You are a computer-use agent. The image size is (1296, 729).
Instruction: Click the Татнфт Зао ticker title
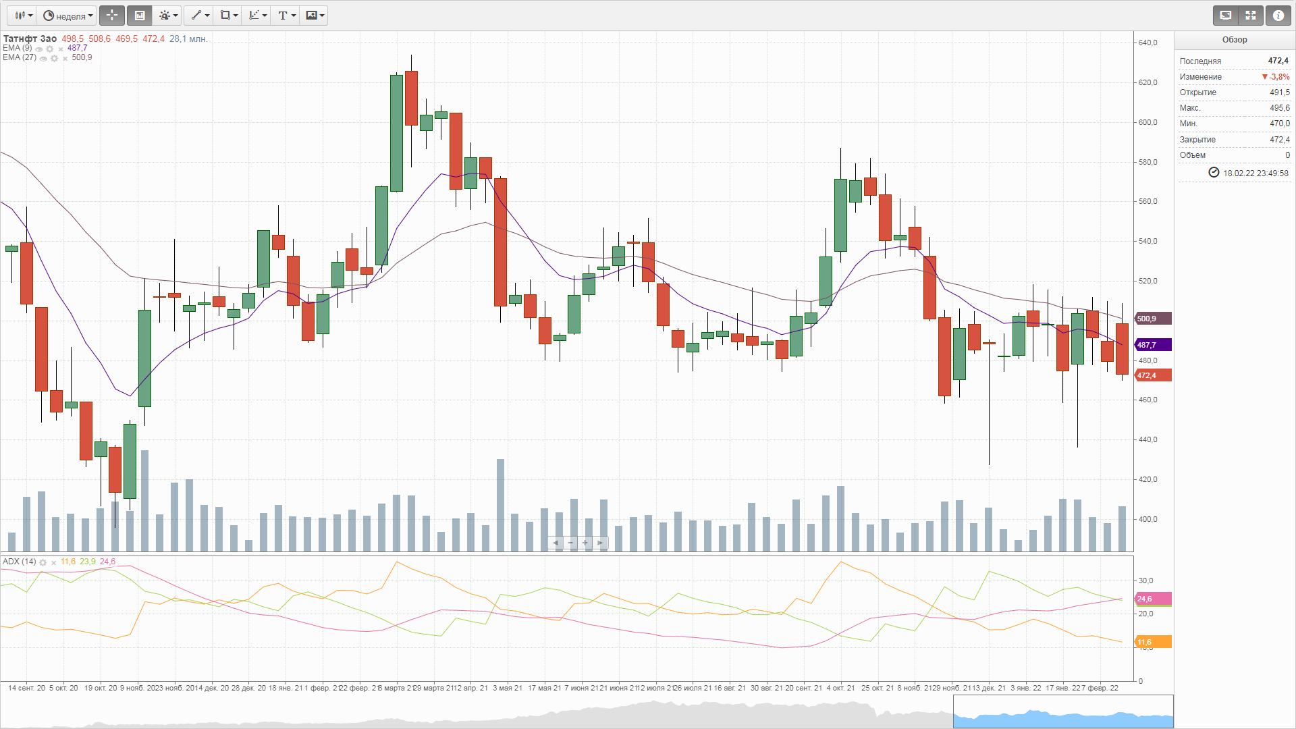pos(30,38)
